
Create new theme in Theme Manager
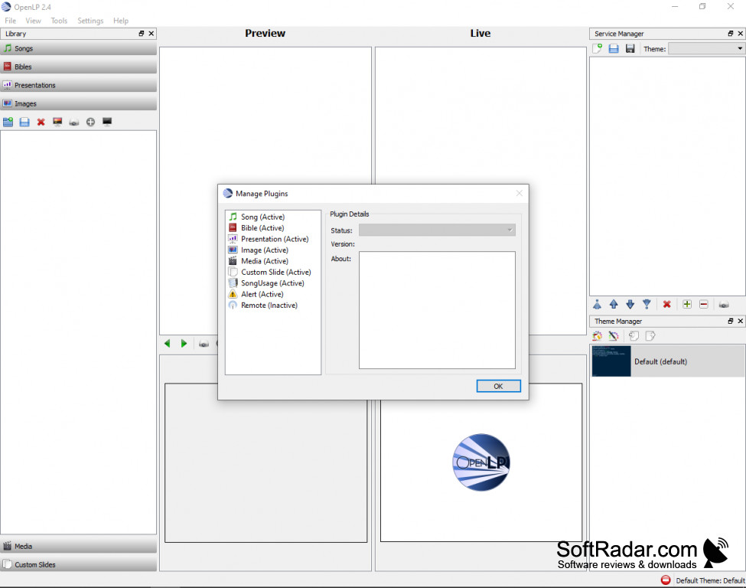(597, 336)
